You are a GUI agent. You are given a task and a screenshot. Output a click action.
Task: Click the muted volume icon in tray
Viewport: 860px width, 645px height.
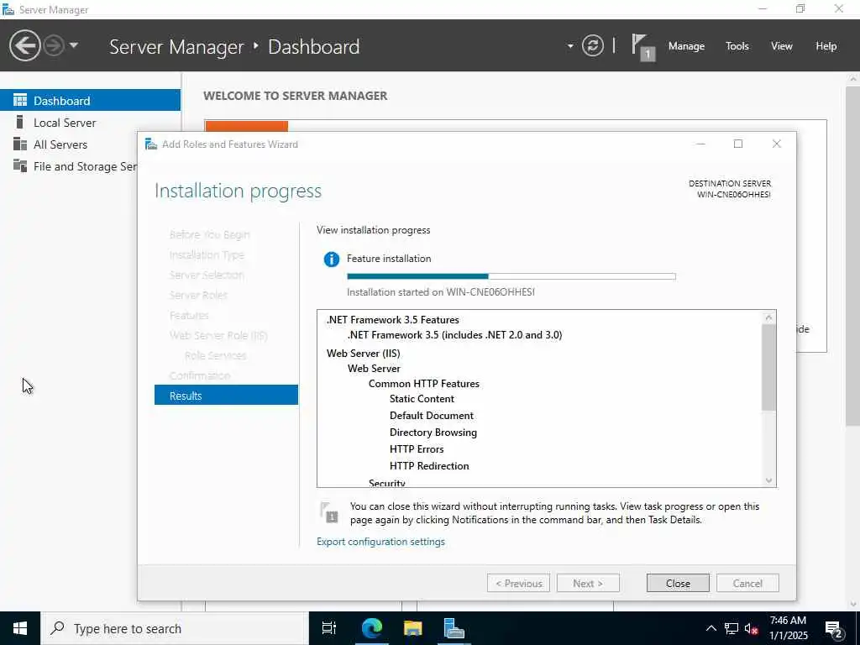(x=752, y=628)
